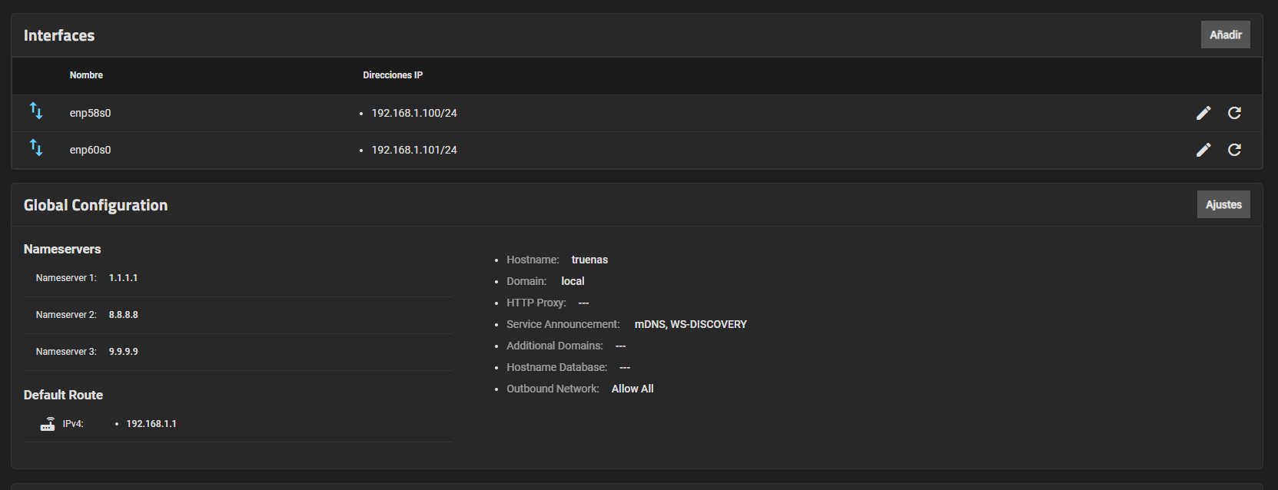This screenshot has width=1278, height=490.
Task: Click the HTTP Proxy label
Action: pos(536,303)
